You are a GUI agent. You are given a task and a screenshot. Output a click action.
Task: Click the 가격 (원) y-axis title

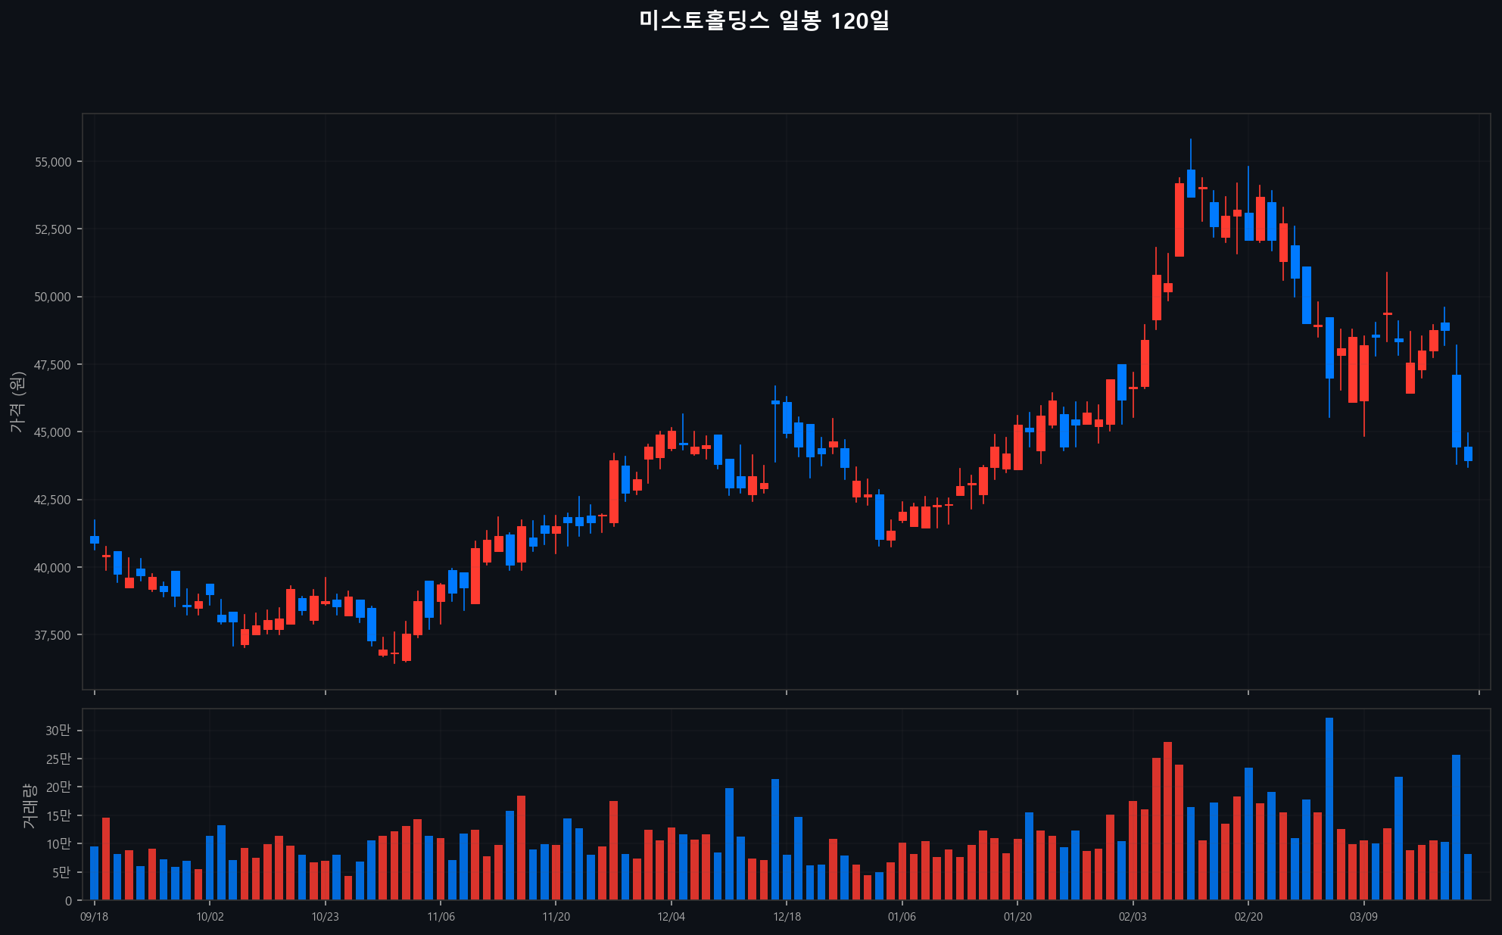[17, 402]
